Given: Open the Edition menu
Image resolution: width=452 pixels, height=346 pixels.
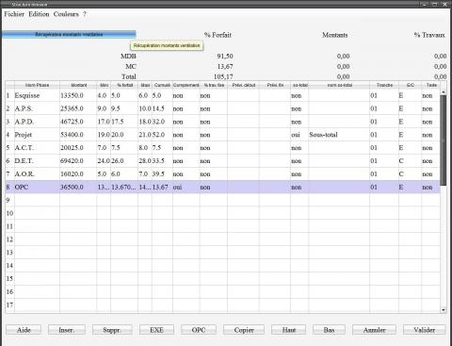Looking at the screenshot, I should [x=39, y=14].
